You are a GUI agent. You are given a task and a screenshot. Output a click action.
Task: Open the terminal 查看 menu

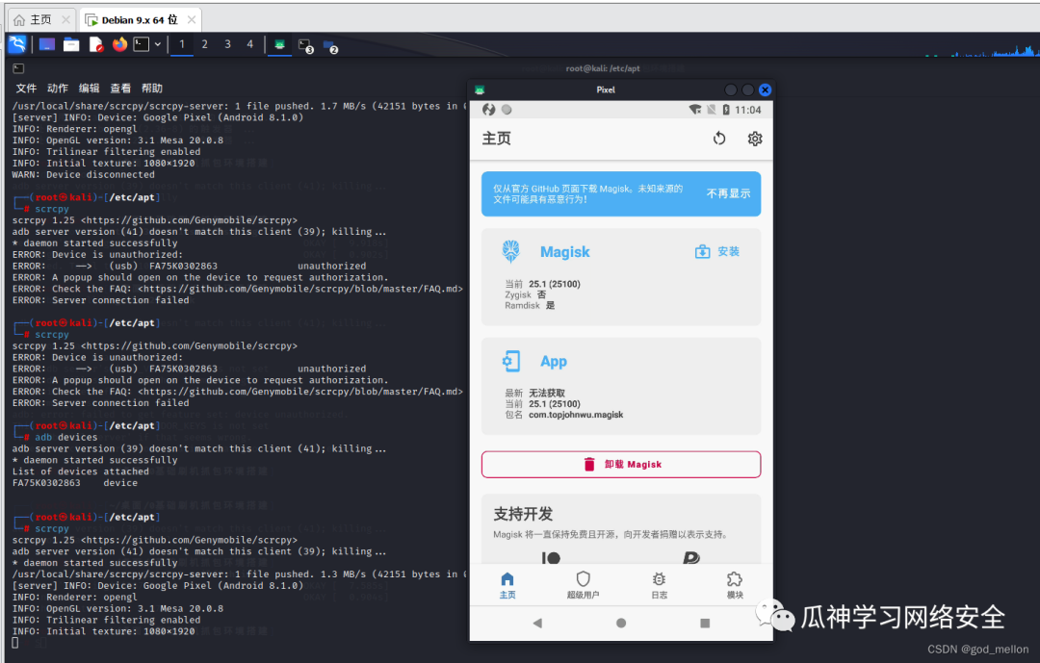tap(120, 89)
